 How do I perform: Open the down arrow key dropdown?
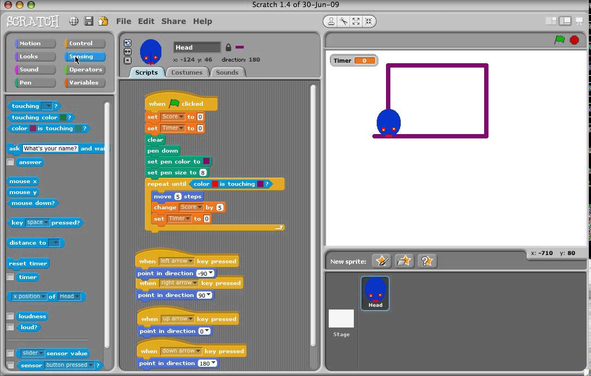181,351
